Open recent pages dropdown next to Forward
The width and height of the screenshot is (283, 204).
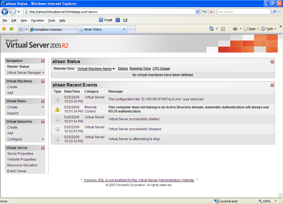(x=19, y=12)
